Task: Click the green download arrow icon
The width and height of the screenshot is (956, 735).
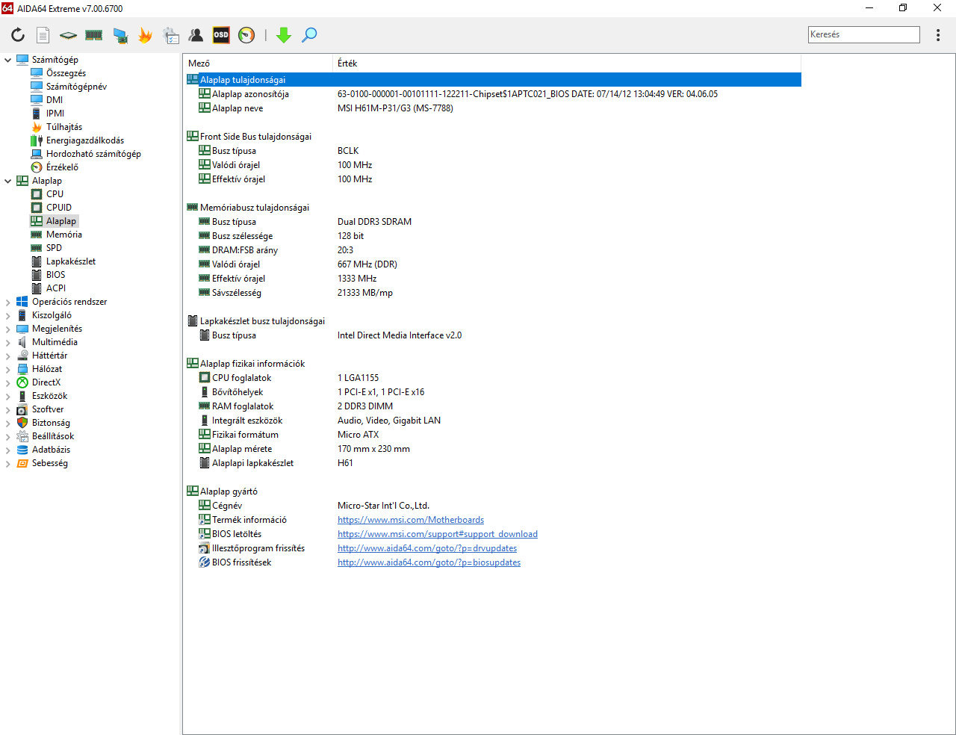Action: click(x=284, y=34)
